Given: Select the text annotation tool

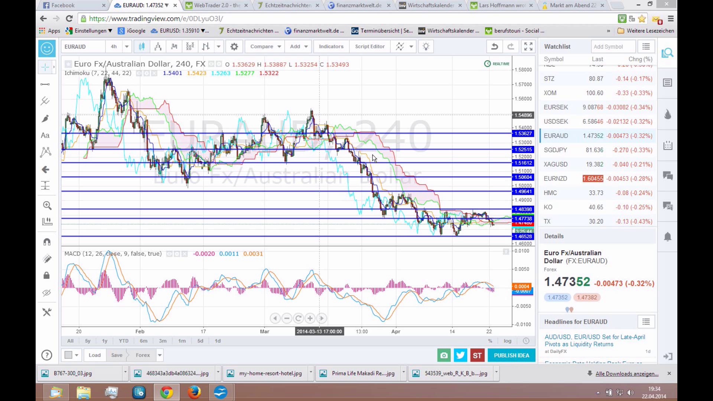Looking at the screenshot, I should (x=45, y=136).
